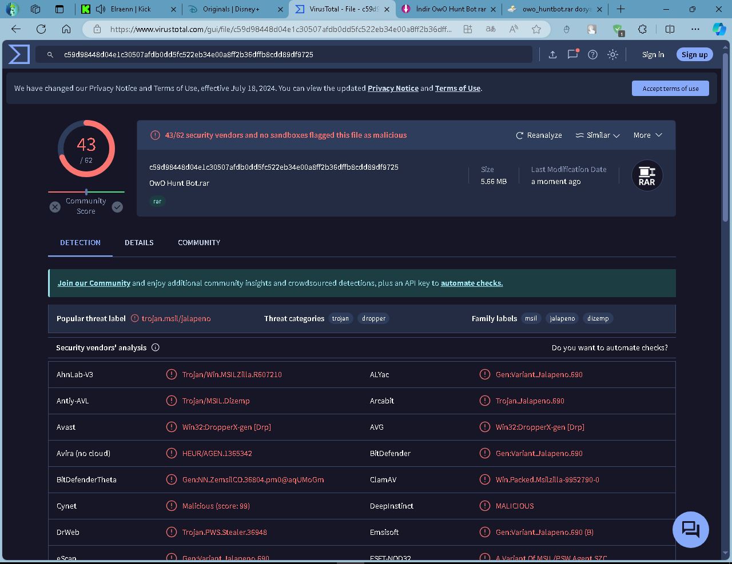The height and width of the screenshot is (564, 732).
Task: Expand the Similar dropdown
Action: click(598, 135)
